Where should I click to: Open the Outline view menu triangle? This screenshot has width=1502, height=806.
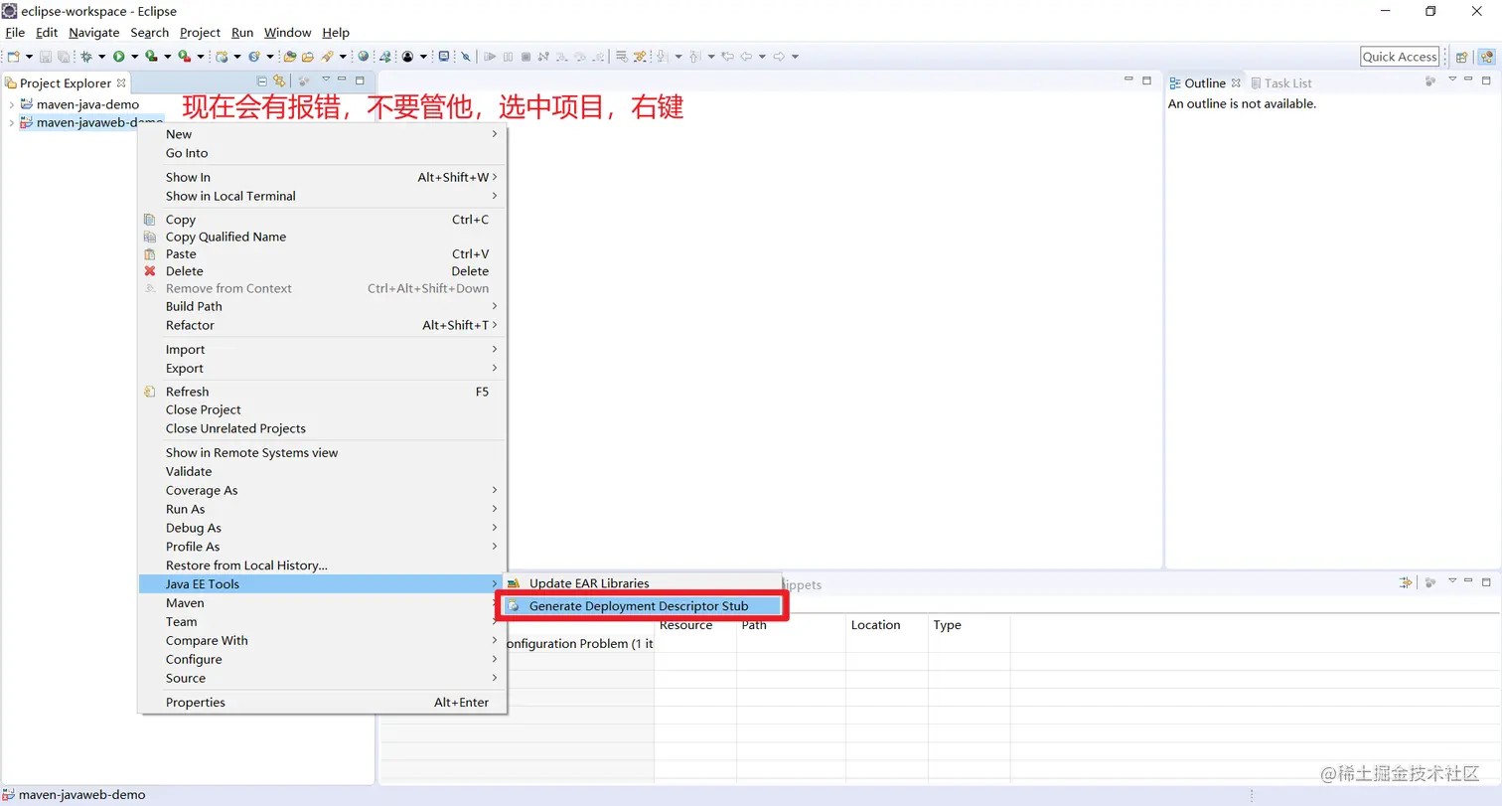(x=1452, y=79)
